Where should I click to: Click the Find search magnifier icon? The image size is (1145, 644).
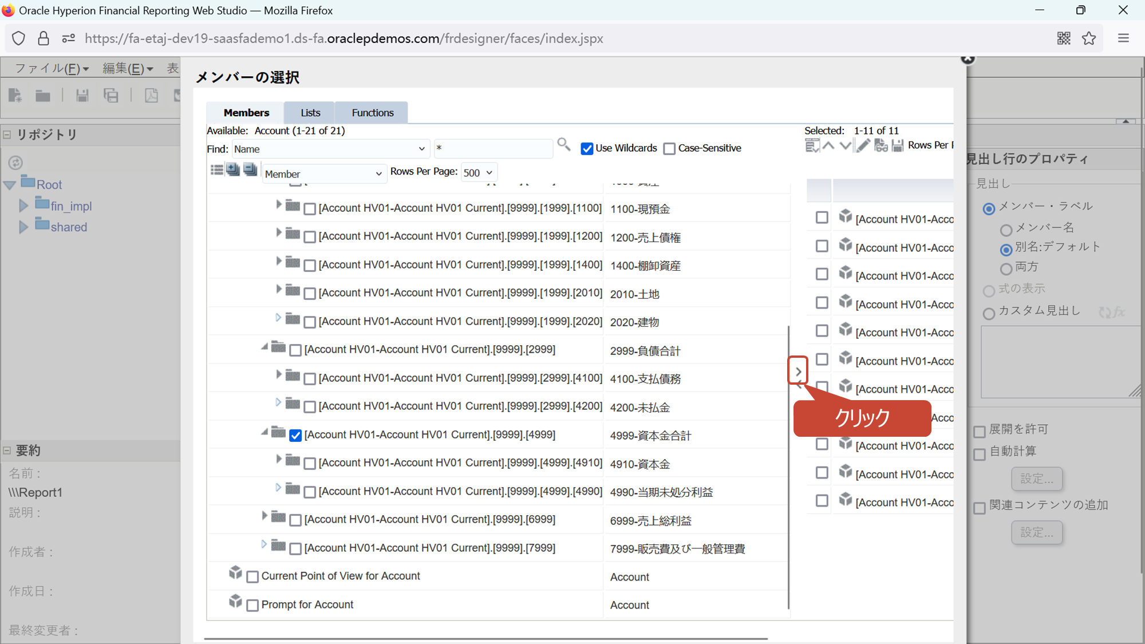563,144
